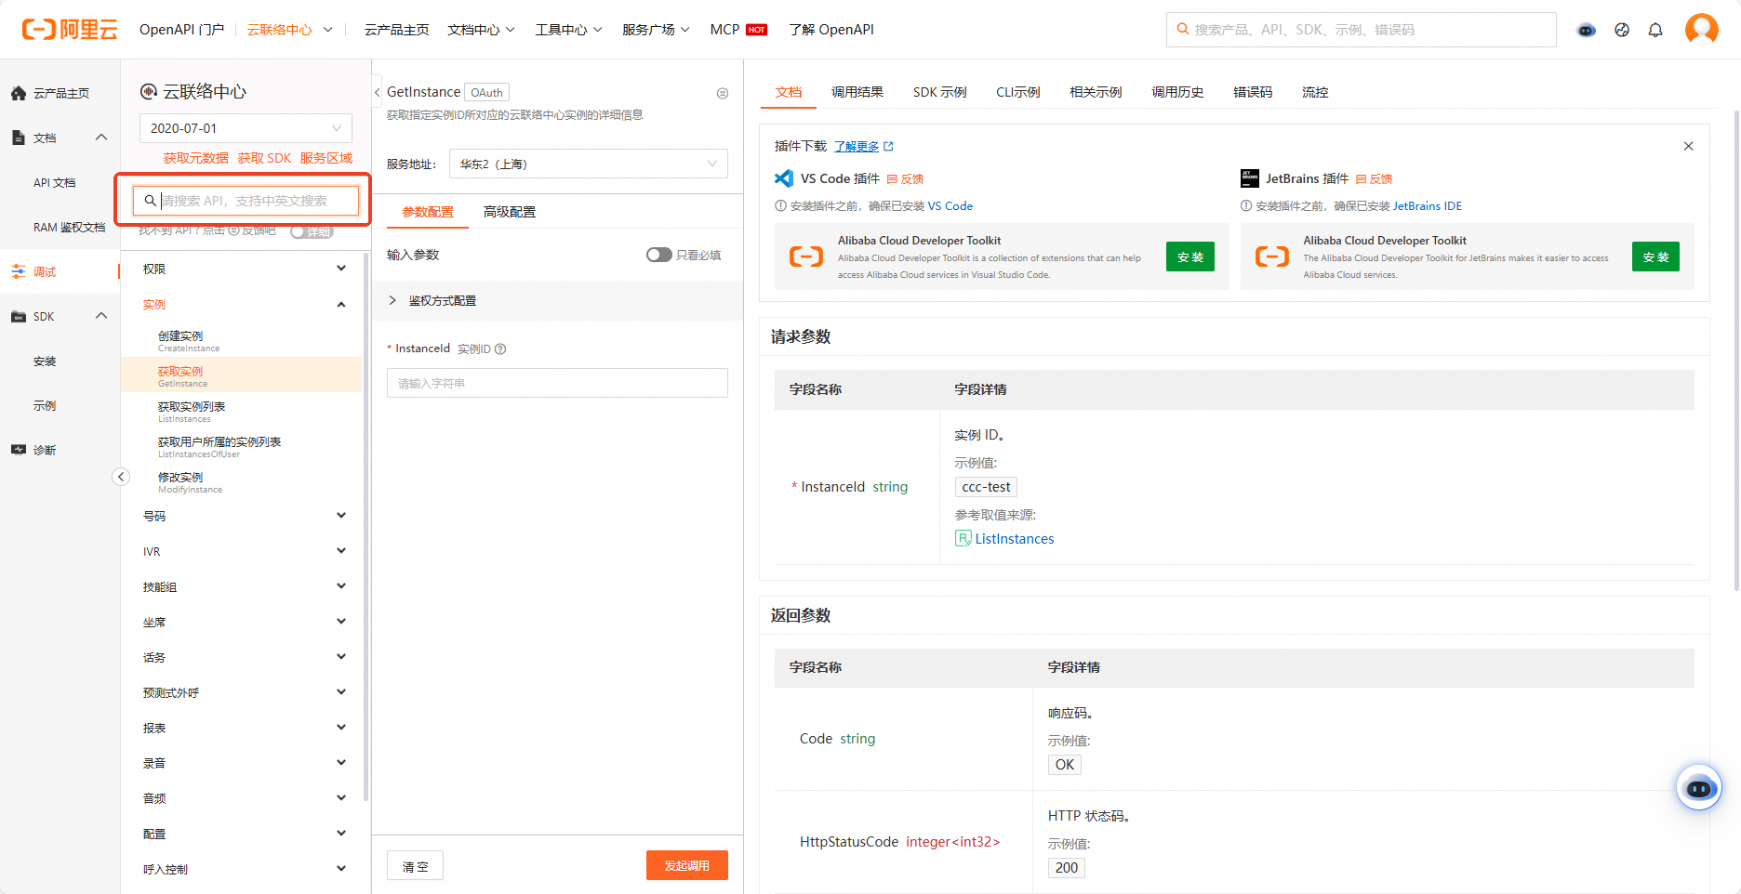Expand the 鉴权方式配置 section
1741x894 pixels.
pyautogui.click(x=557, y=301)
